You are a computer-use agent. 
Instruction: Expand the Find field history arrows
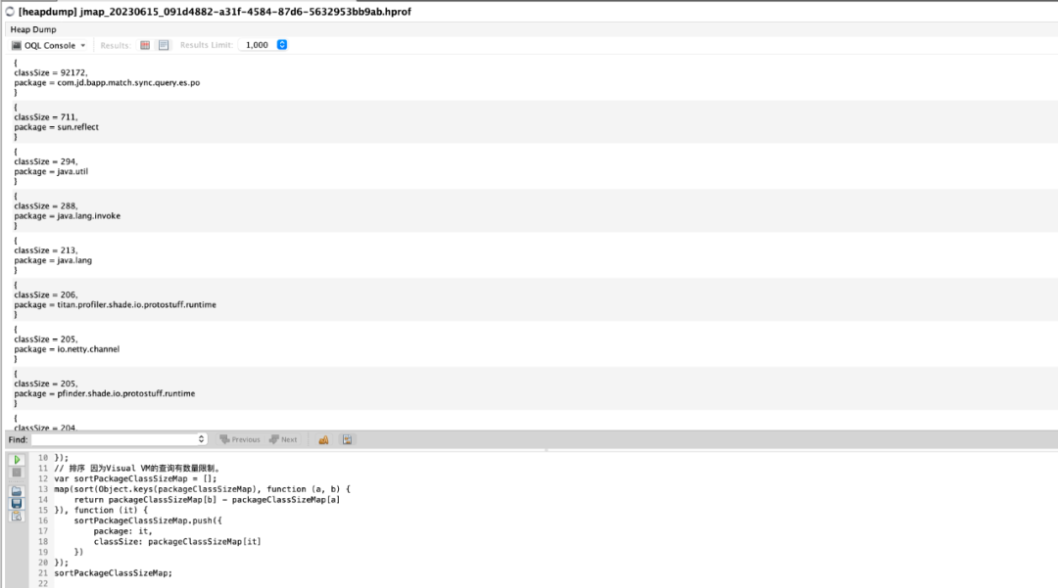(201, 439)
